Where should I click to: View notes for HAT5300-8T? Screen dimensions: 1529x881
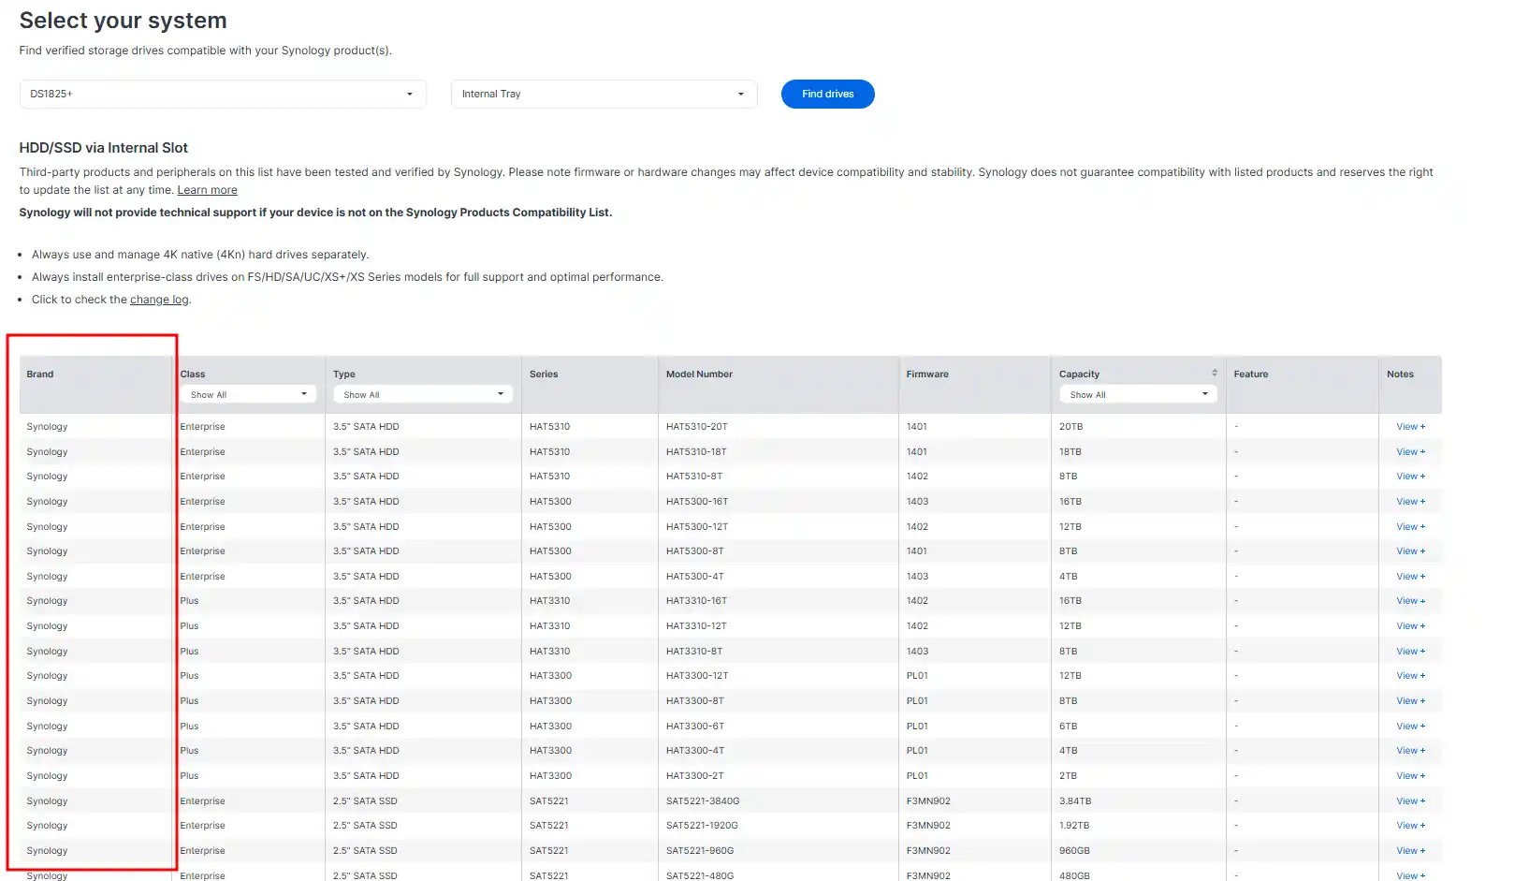[1410, 551]
